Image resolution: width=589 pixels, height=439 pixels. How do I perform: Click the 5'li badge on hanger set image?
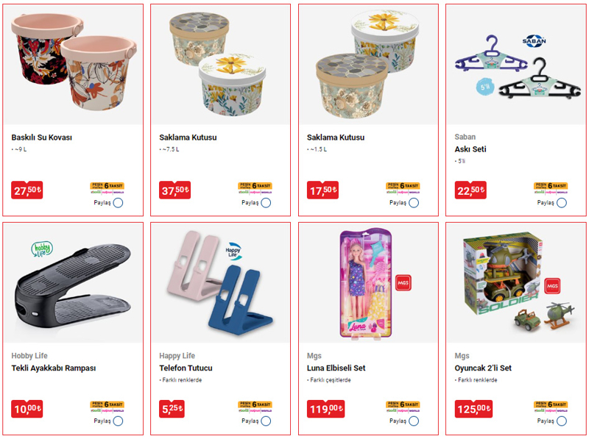click(485, 88)
